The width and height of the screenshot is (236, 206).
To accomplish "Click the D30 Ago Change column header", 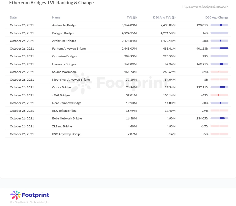I will 217,17.
